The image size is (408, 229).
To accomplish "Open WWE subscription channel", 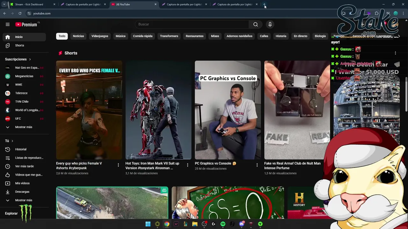I will (24, 85).
